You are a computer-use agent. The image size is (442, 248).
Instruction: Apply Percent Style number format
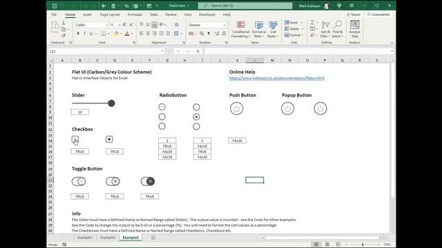coord(202,34)
